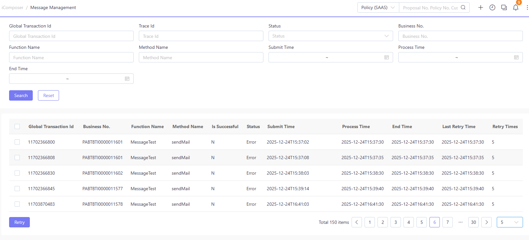The image size is (529, 240).
Task: Click the Retry Times column header
Action: 505,126
